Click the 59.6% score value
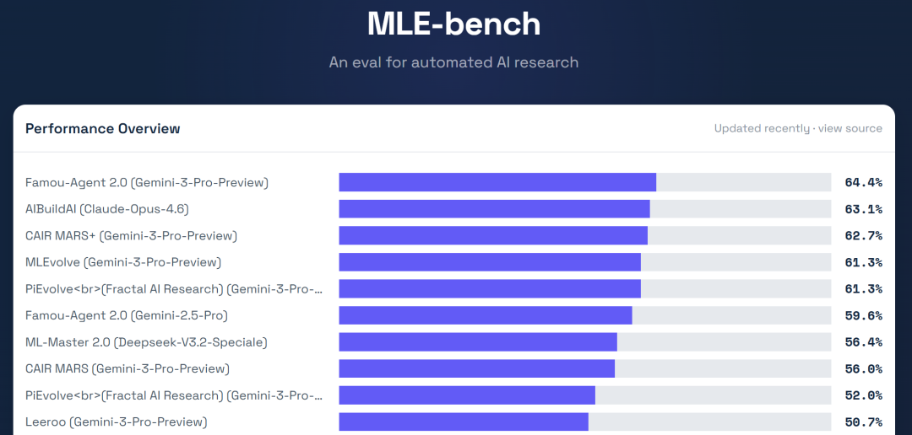The height and width of the screenshot is (435, 912). click(863, 315)
